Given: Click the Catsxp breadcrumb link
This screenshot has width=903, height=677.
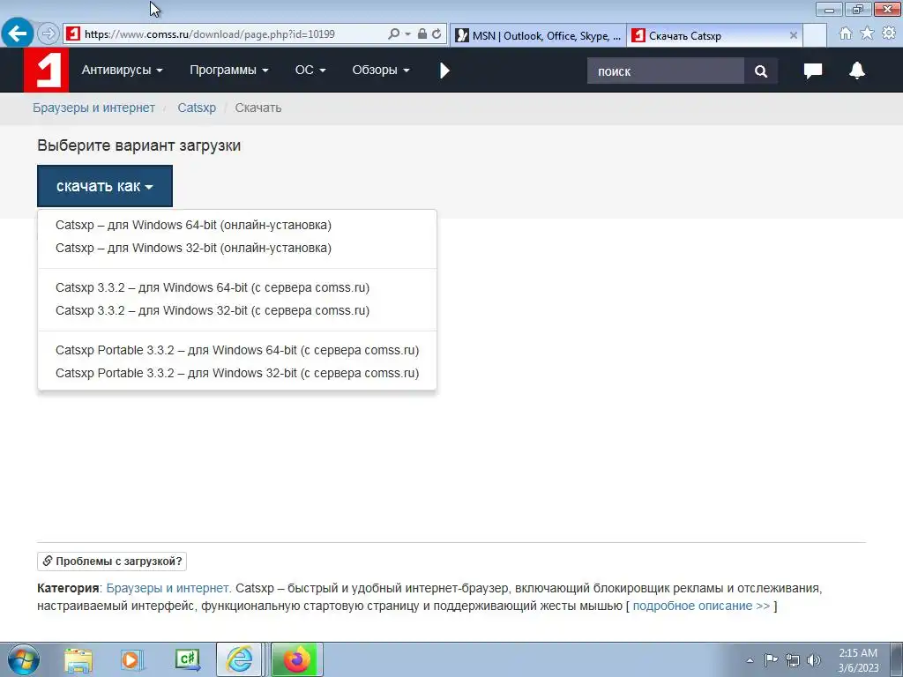Looking at the screenshot, I should pyautogui.click(x=197, y=108).
